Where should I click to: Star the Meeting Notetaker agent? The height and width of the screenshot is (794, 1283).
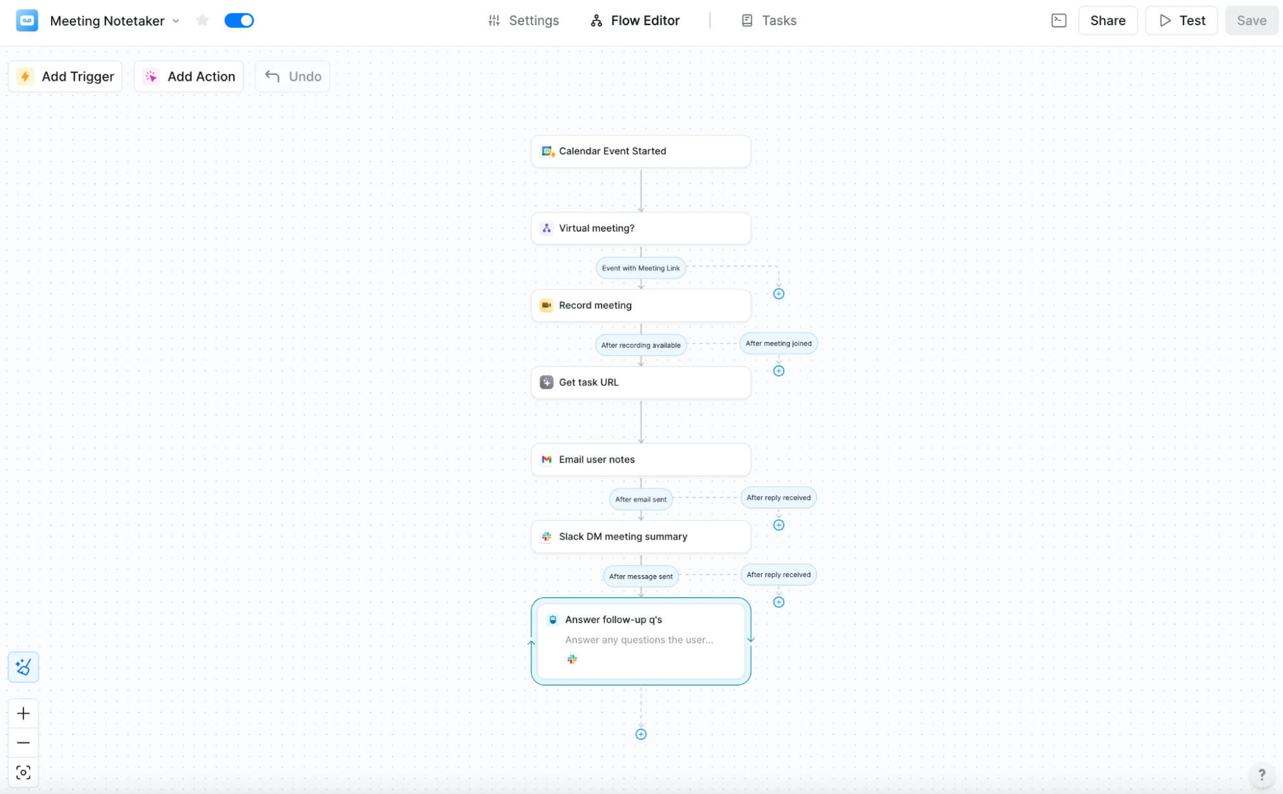click(x=202, y=21)
